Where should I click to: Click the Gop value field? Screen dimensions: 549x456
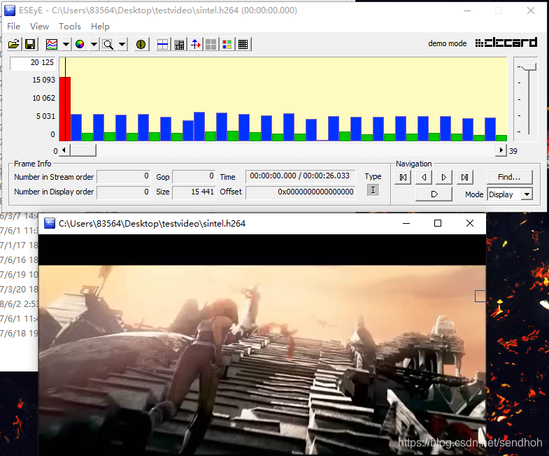pyautogui.click(x=194, y=176)
